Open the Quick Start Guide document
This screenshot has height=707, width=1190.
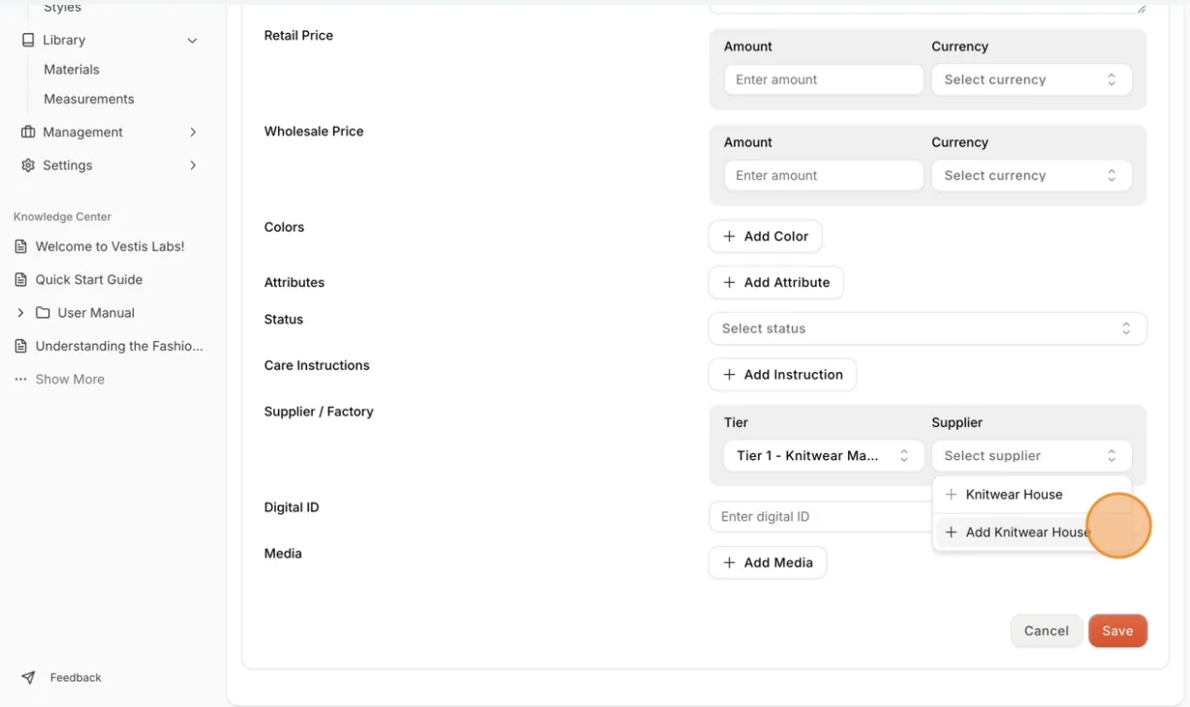tap(89, 280)
